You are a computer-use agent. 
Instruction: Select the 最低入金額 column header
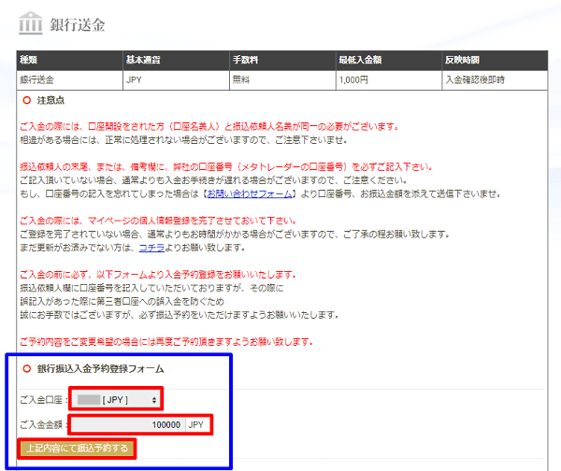[x=389, y=60]
